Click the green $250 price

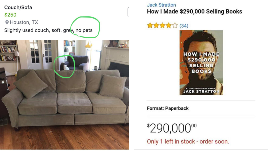pyautogui.click(x=10, y=15)
